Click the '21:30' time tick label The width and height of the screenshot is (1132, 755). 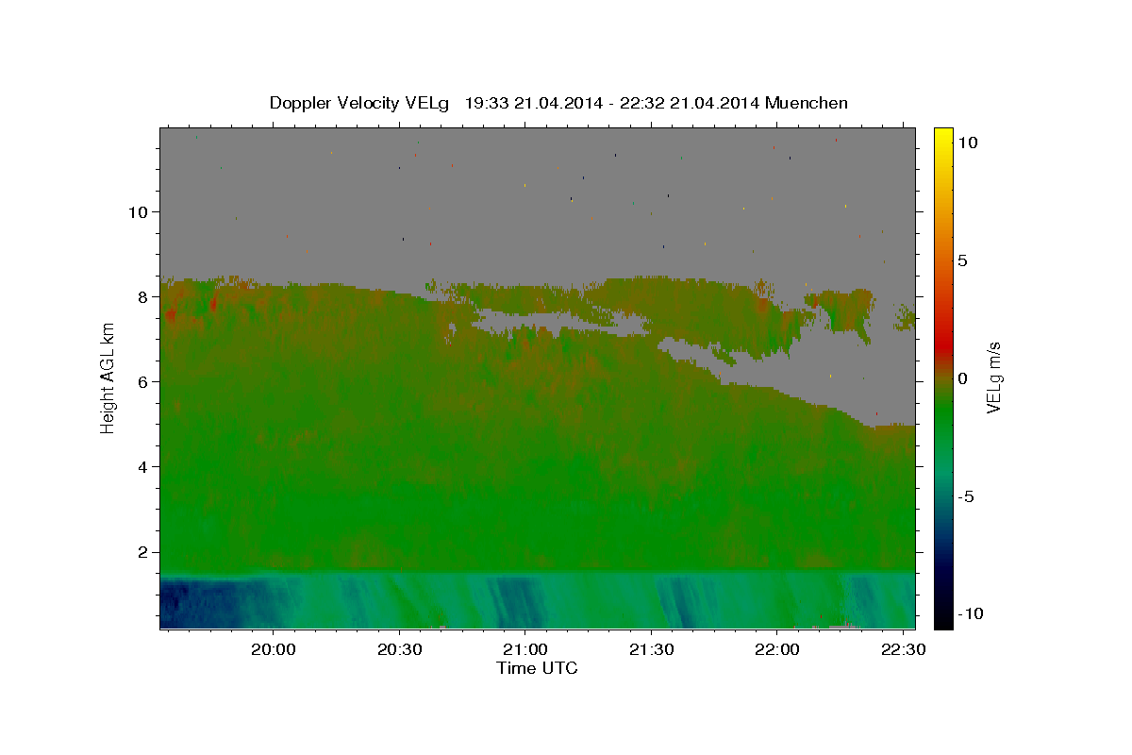coord(650,650)
